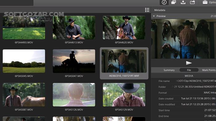Select the 6P3A5047.MOV silhouette thumbnail
Screen dimensions: 216x121
74,61
